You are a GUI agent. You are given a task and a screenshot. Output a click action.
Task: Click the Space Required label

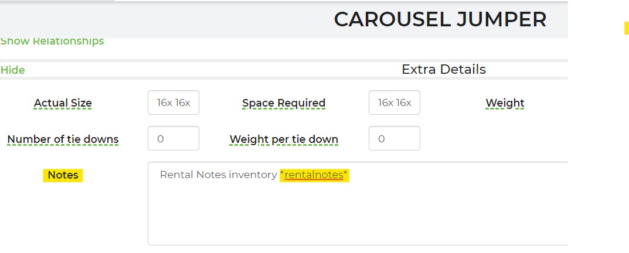click(284, 103)
